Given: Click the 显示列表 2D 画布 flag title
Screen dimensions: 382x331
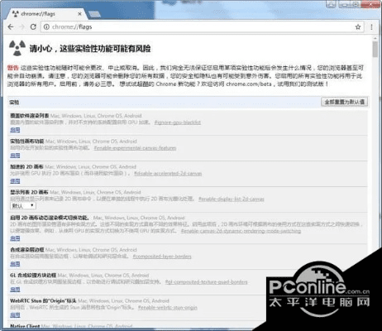Looking at the screenshot, I should (x=29, y=192).
